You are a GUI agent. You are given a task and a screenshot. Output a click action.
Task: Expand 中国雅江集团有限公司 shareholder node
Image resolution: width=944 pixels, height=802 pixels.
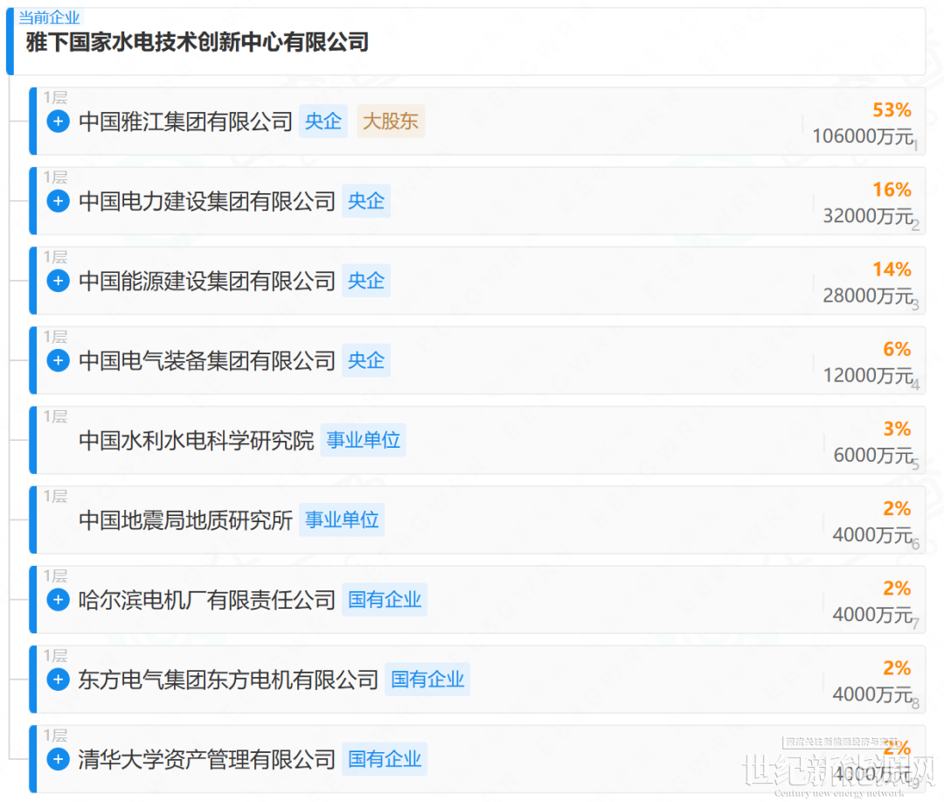58,122
